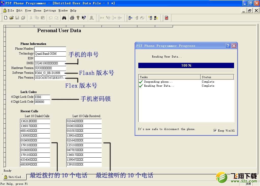Select the 'Suspending phone...' task row
Viewport: 260px width, 186px height.
pos(186,82)
